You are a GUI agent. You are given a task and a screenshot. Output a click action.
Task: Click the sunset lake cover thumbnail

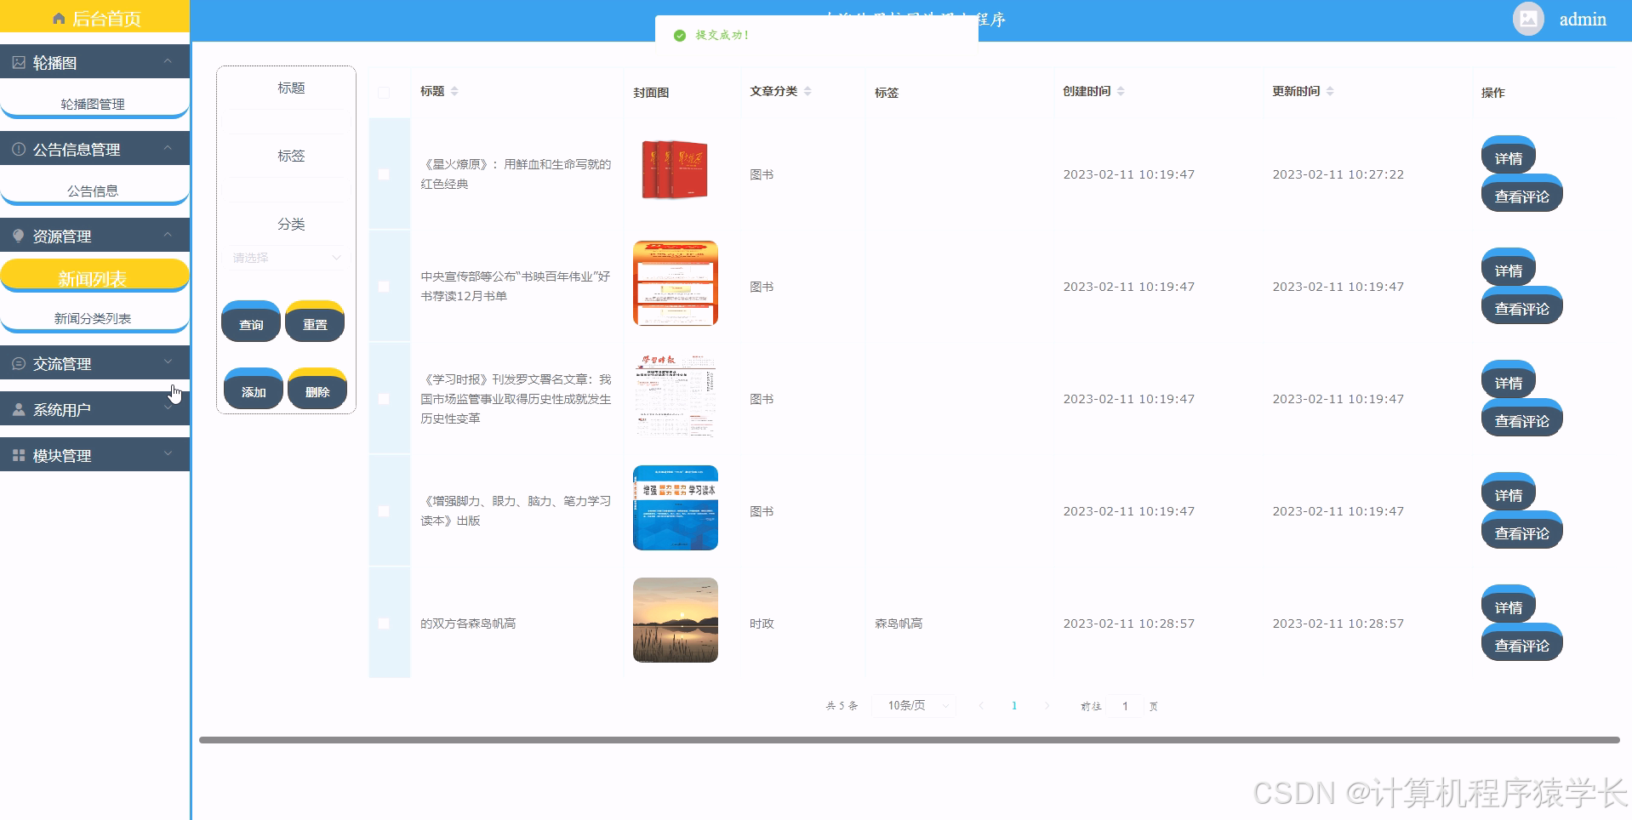click(676, 620)
